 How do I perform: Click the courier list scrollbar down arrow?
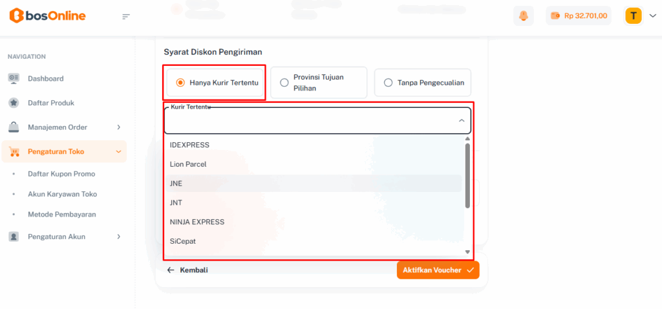tap(467, 251)
